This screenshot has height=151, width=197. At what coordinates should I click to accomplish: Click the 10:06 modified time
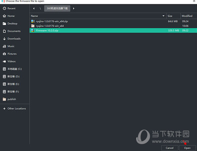coord(185,26)
